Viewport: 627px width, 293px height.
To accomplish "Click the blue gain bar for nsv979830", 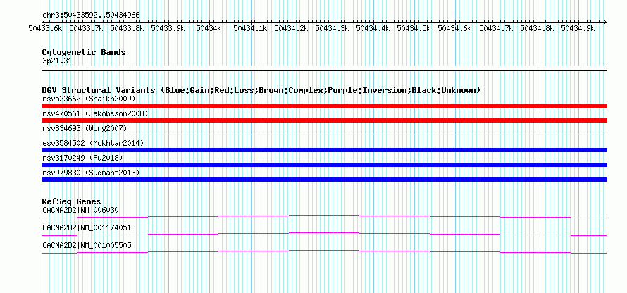I will tap(324, 180).
